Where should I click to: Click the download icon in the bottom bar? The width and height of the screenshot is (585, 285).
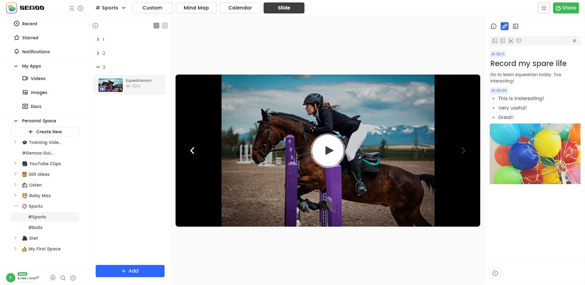click(53, 278)
